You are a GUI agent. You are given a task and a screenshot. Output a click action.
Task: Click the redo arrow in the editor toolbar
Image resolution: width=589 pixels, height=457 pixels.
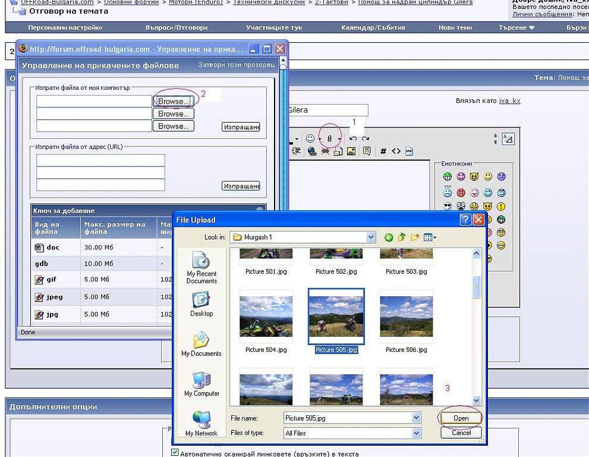pyautogui.click(x=366, y=139)
